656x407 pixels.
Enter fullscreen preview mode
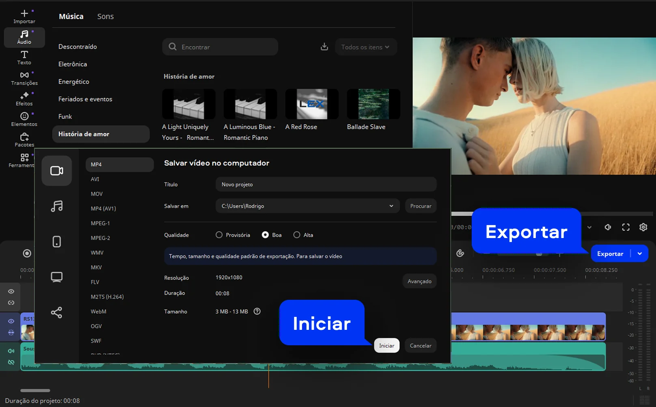[x=626, y=227]
